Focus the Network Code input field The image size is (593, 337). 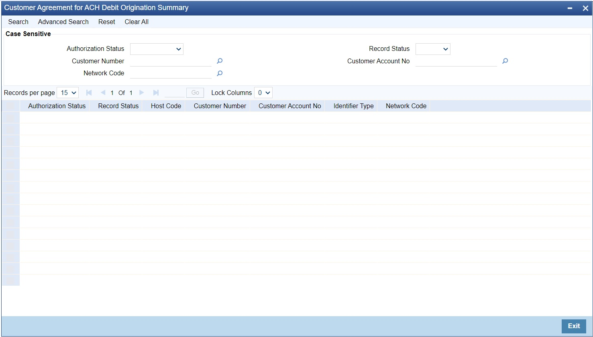[171, 73]
